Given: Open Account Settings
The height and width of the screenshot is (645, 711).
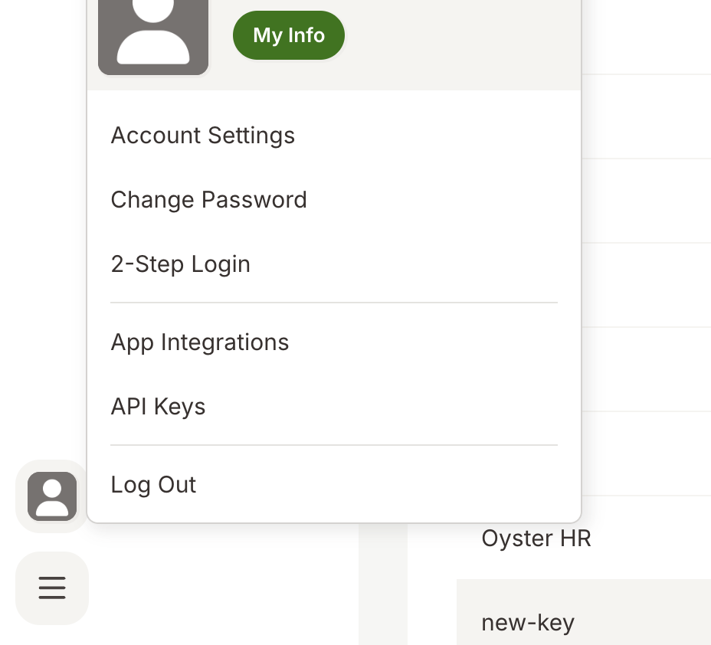Looking at the screenshot, I should tap(203, 135).
